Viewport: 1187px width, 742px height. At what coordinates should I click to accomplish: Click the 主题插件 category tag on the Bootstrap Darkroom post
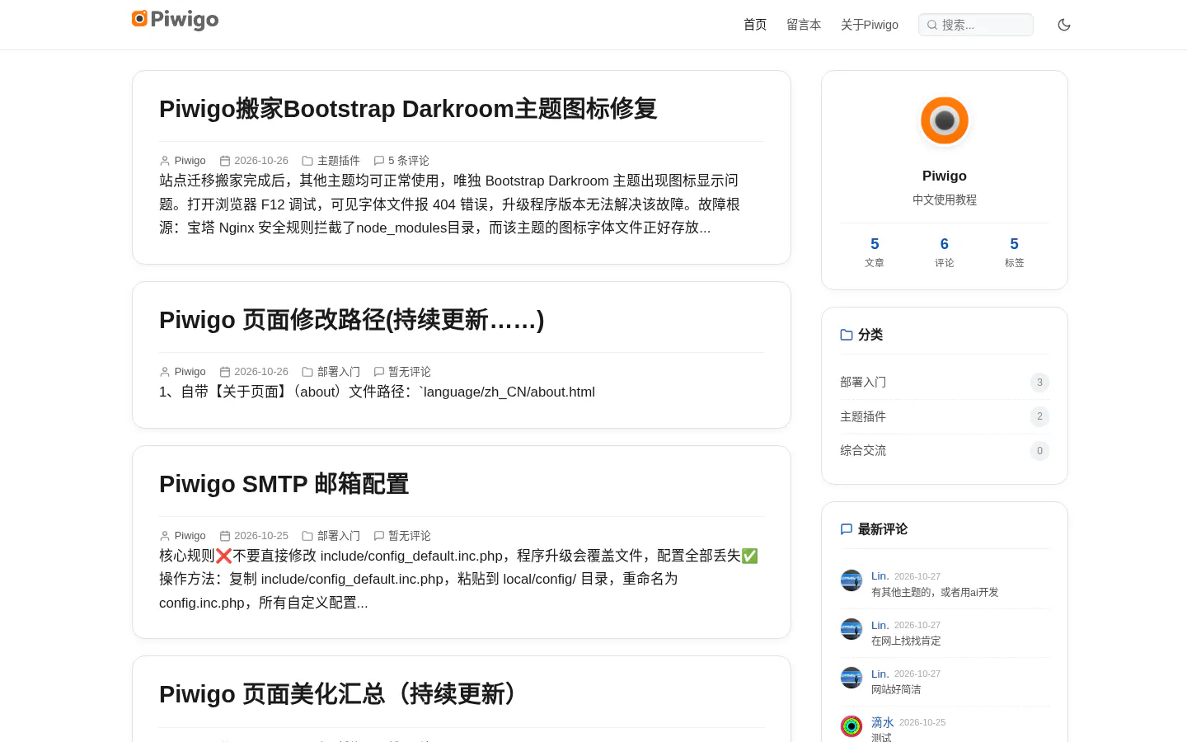pos(339,161)
